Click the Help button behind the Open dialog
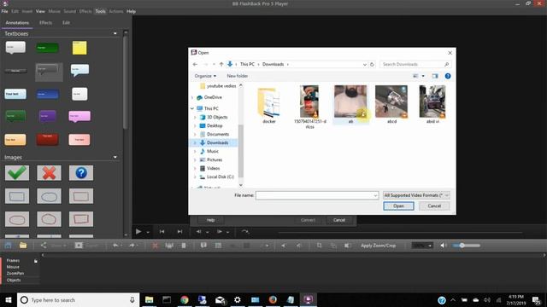 pyautogui.click(x=210, y=220)
